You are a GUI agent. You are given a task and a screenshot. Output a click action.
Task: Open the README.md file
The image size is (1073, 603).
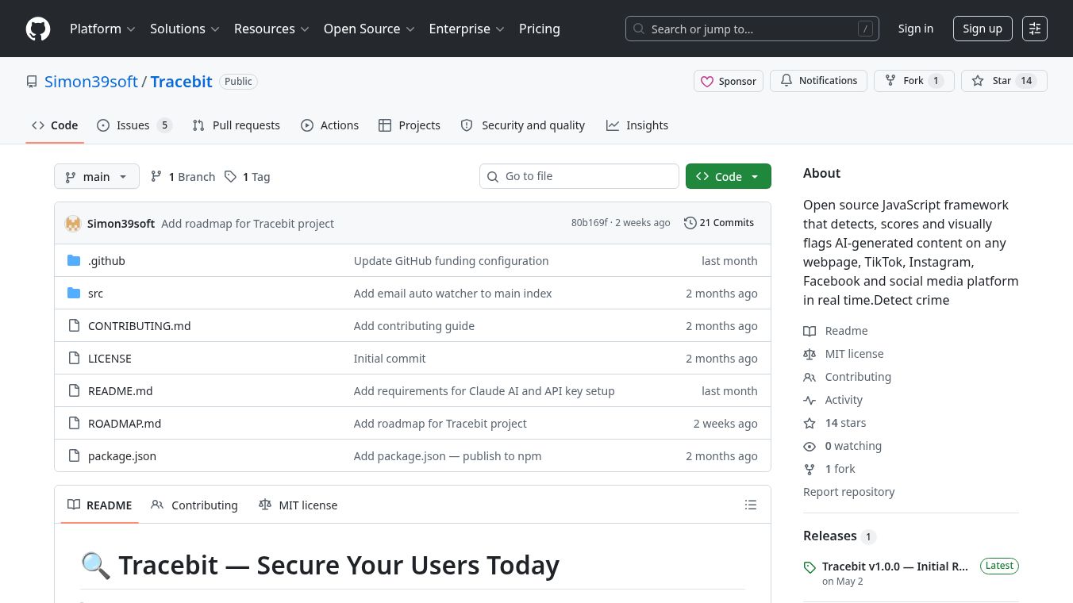pos(120,391)
